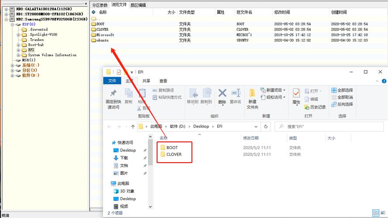
Task: Open the 查看 ribbon tab
Action: point(163,81)
